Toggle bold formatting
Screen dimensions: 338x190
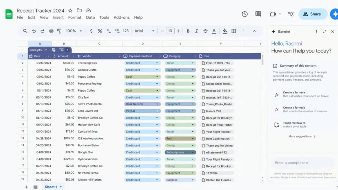188,31
